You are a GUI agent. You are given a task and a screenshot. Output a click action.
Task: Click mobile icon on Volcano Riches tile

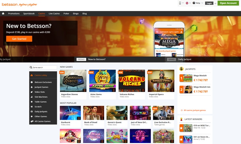tap(143, 90)
